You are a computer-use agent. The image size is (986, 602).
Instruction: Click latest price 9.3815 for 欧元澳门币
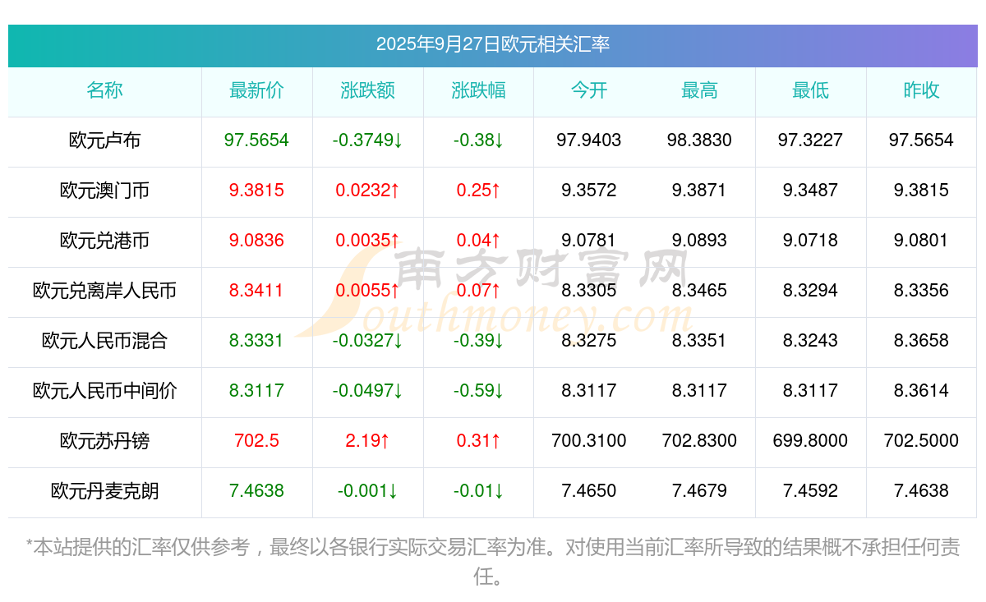tap(256, 191)
